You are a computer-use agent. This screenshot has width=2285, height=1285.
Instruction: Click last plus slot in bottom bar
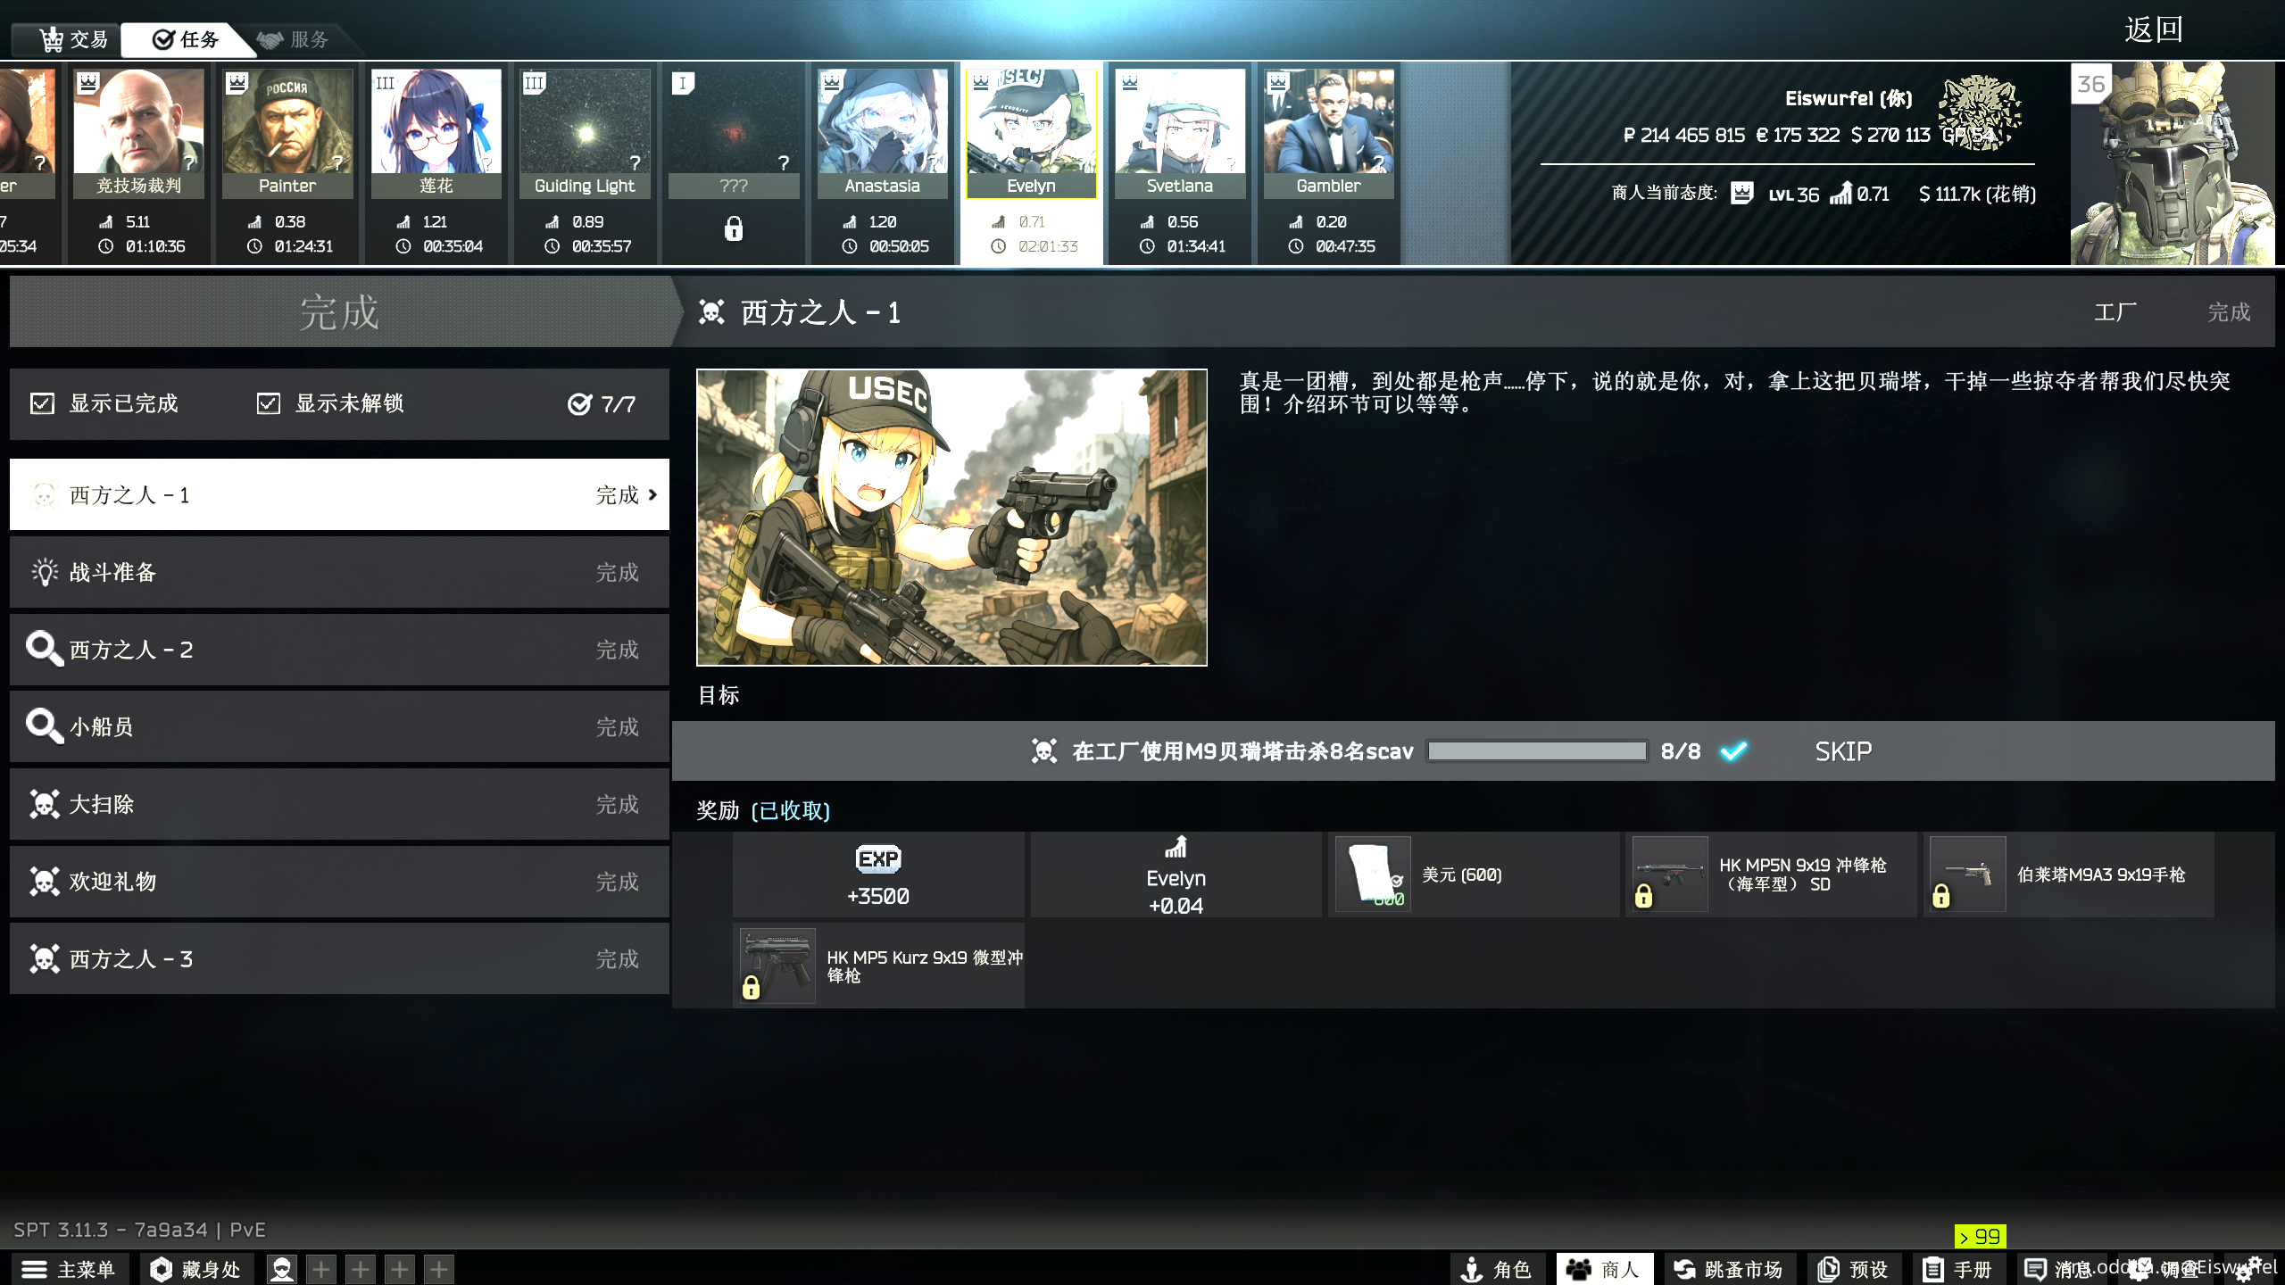(x=439, y=1269)
